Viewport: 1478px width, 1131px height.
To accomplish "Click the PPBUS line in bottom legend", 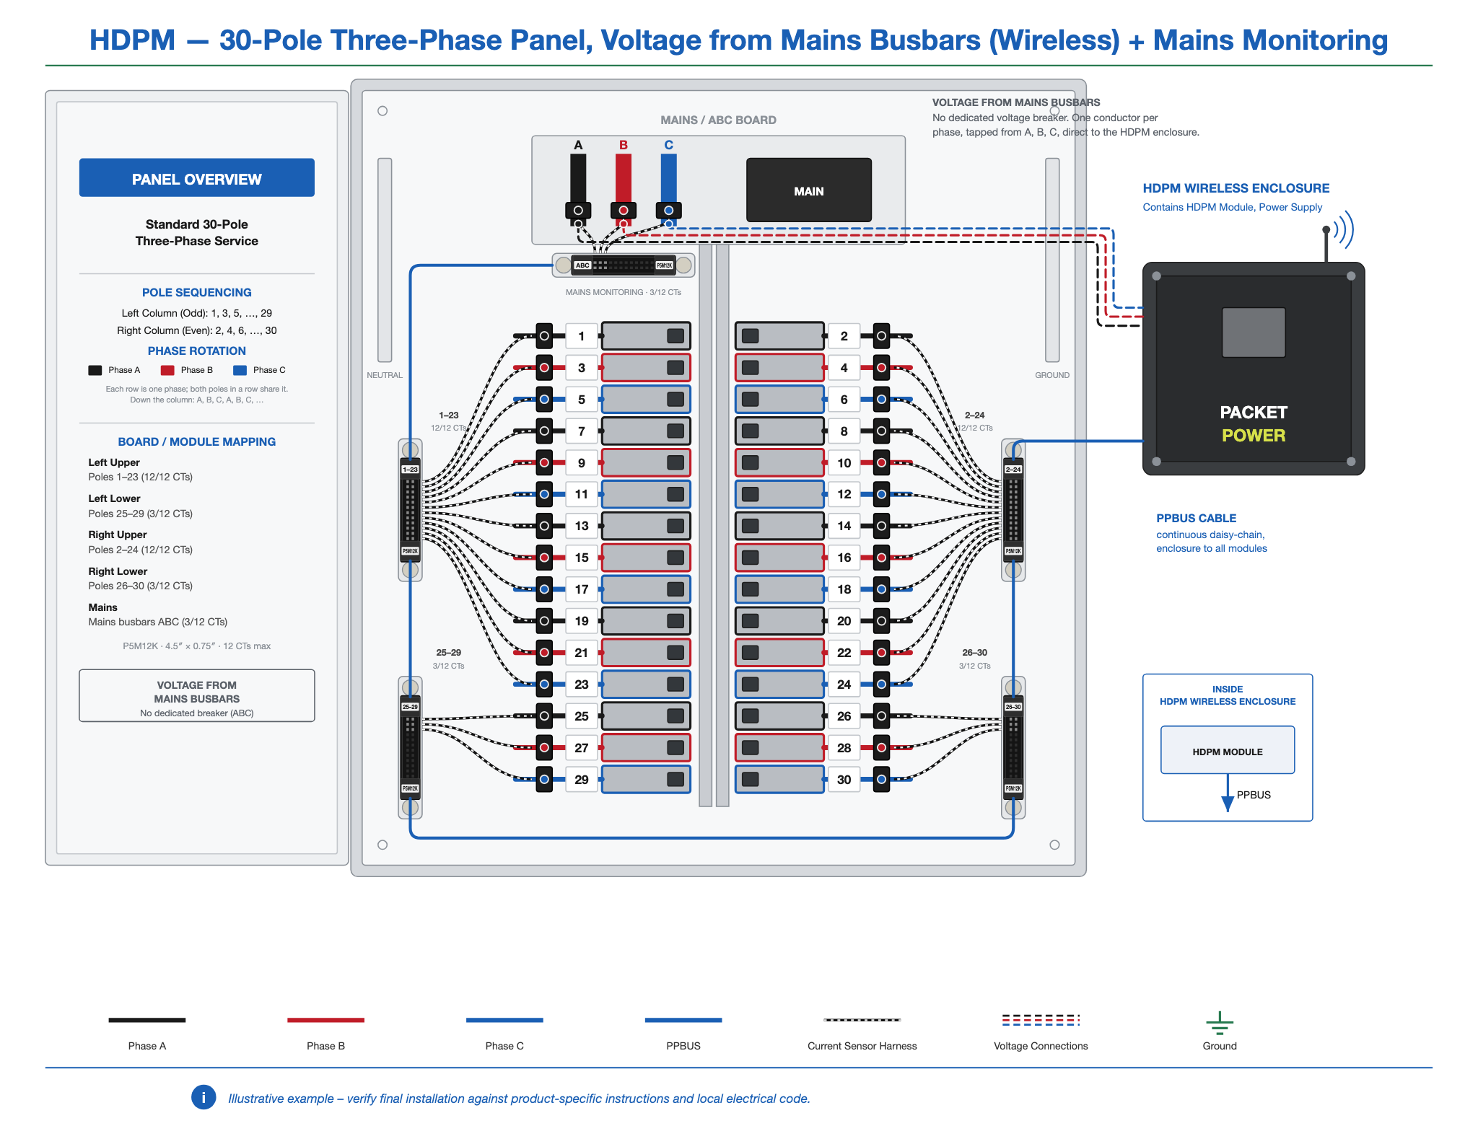I will pos(683,1020).
